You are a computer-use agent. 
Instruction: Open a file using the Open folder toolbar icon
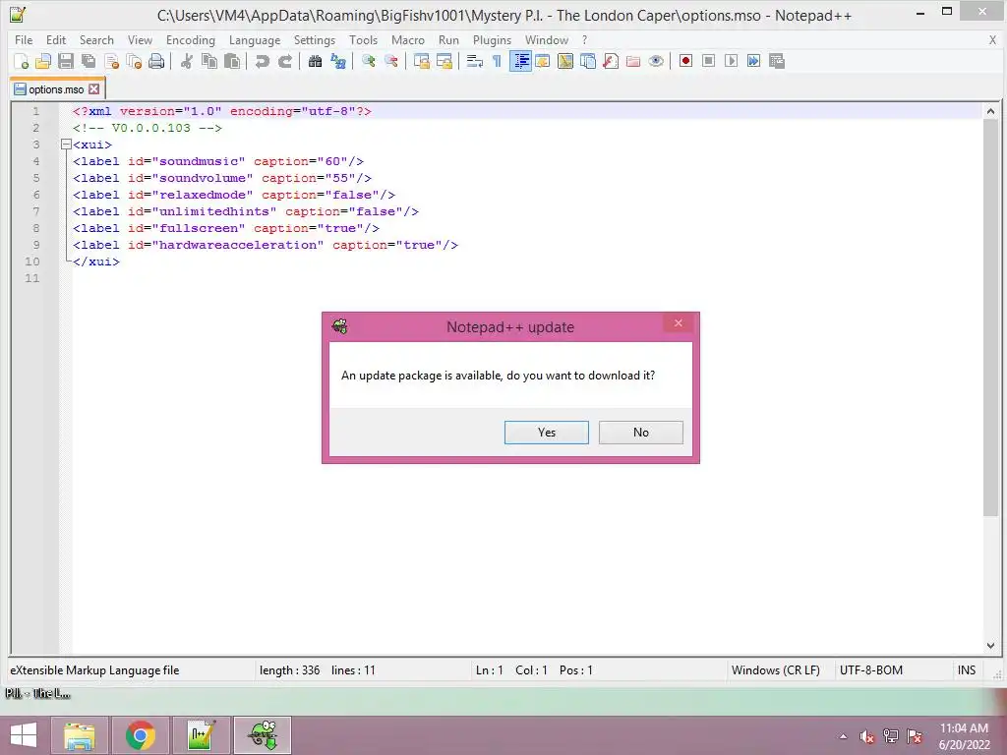[43, 62]
